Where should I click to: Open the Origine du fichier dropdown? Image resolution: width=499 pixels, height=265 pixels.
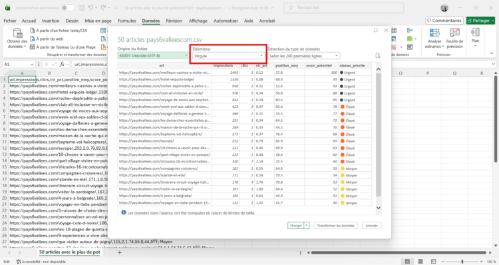pos(154,56)
